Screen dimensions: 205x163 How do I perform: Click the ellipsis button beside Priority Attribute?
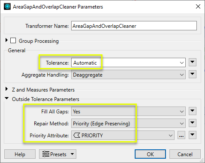[181, 135]
